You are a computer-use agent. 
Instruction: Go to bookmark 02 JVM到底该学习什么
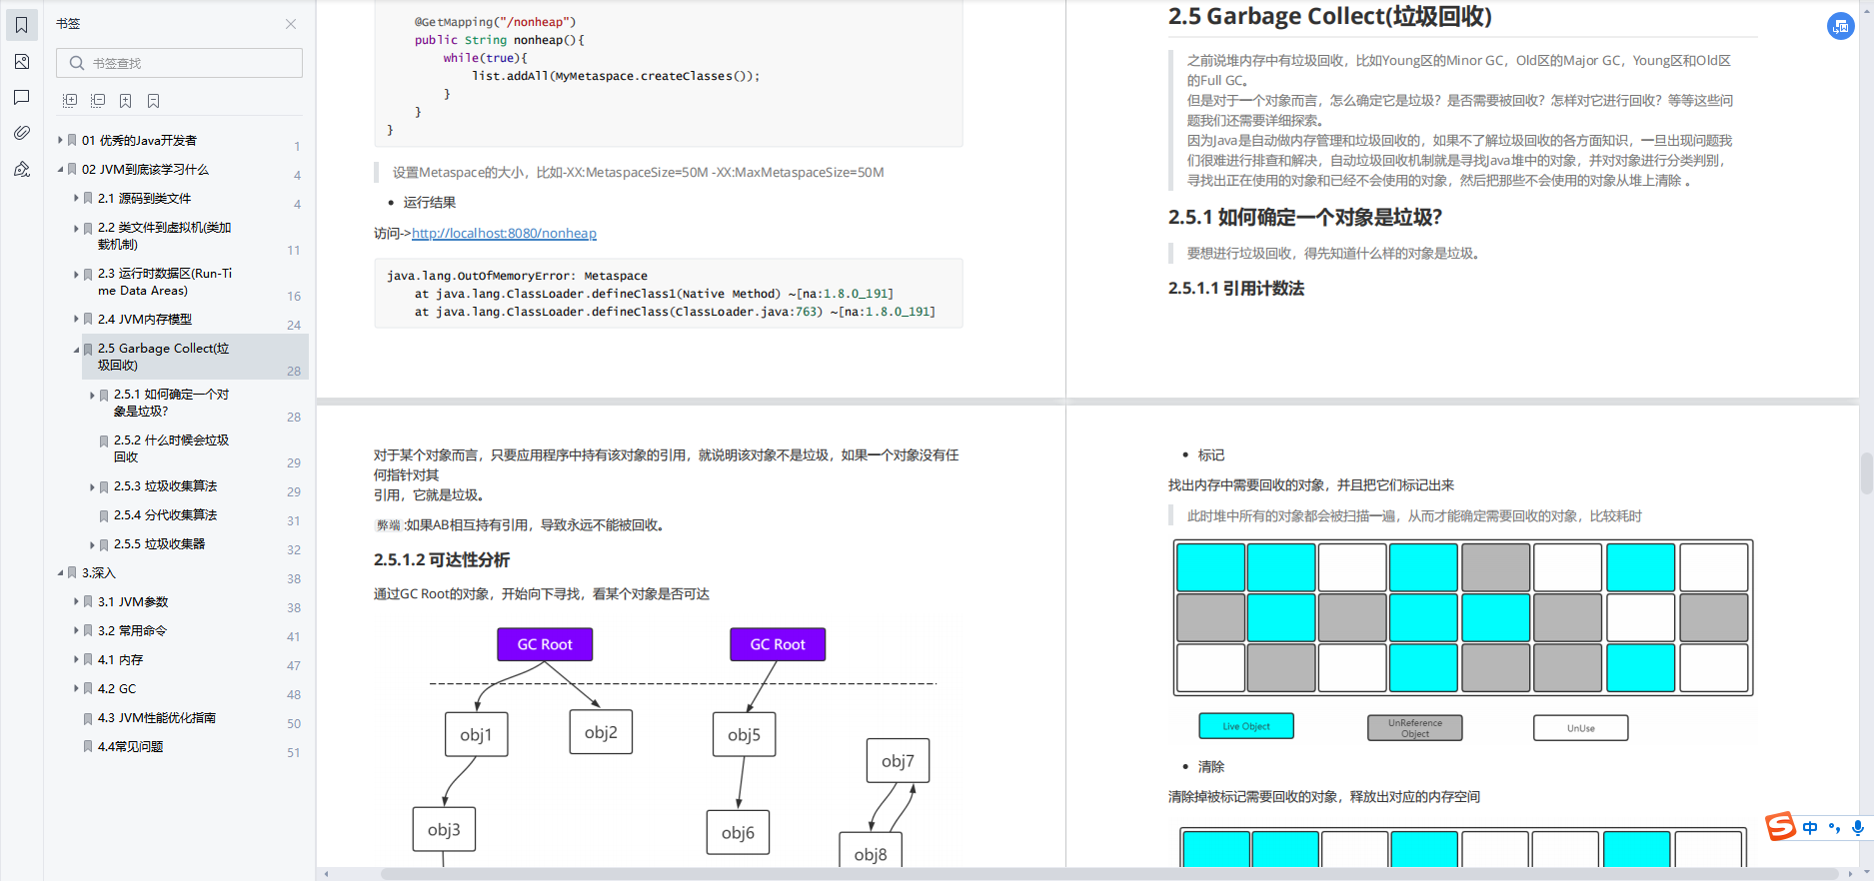pyautogui.click(x=146, y=170)
